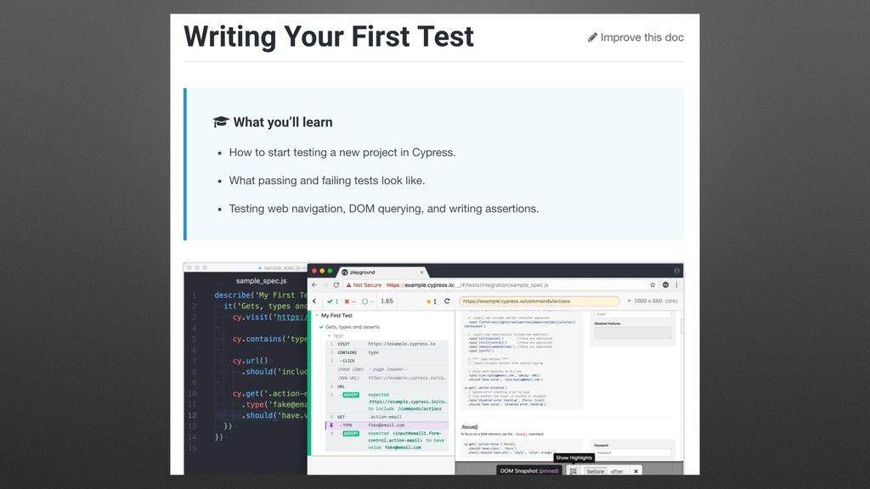Bookmark page with the star icon
This screenshot has height=489, width=870.
[652, 285]
